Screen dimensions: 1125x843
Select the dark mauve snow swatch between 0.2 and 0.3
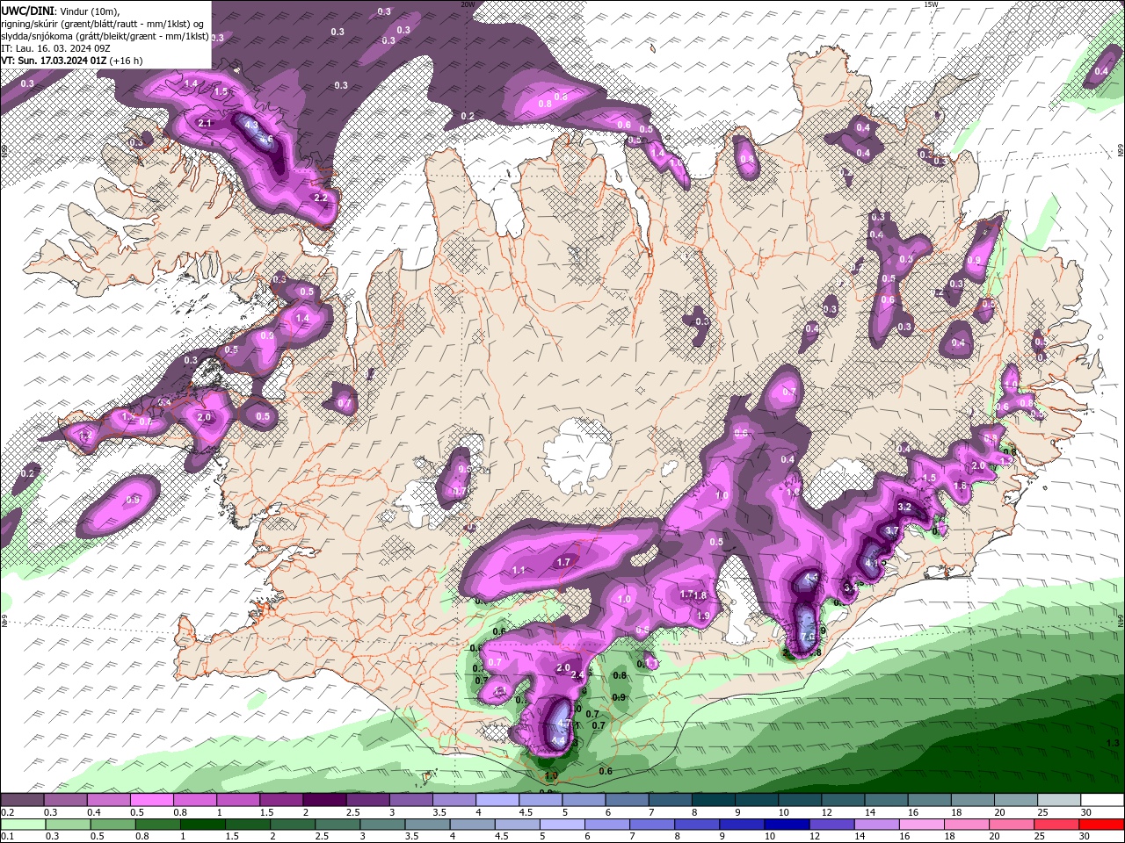(x=22, y=800)
